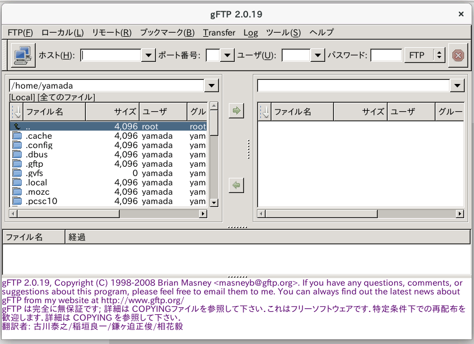Download with the left-pointing green arrow
474x344 pixels.
[236, 185]
